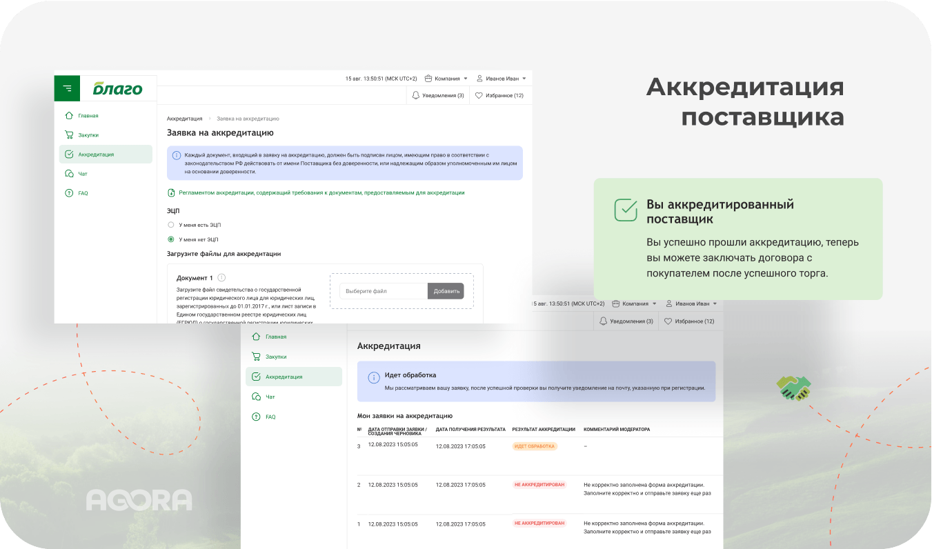Screen dimensions: 932x549
Task: Expand the Компания dropdown in the Мои заявки window
Action: [634, 303]
